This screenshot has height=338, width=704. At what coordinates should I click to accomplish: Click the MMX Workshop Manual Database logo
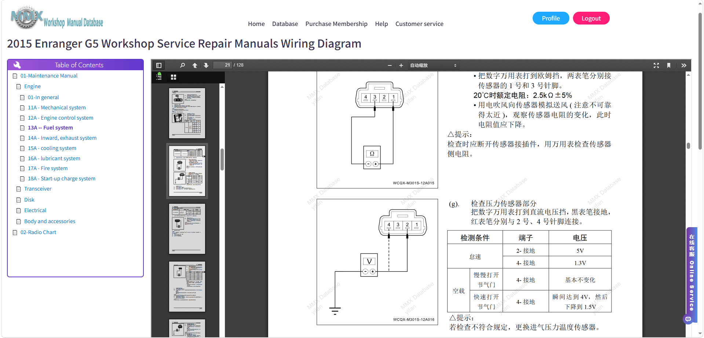(57, 17)
